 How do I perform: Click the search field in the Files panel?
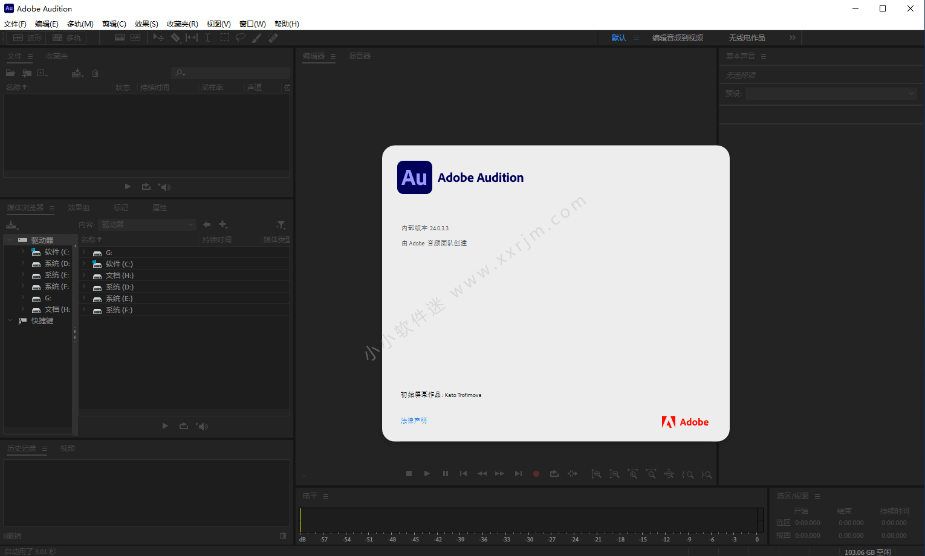pyautogui.click(x=231, y=73)
